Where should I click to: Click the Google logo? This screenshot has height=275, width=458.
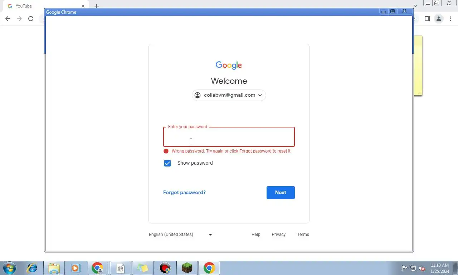click(229, 65)
